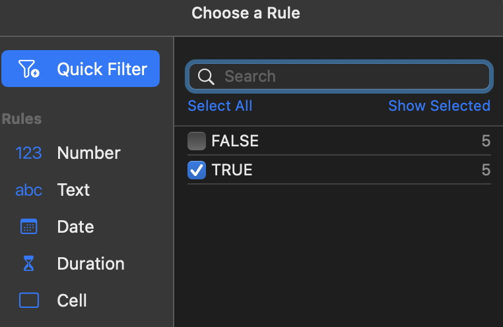The height and width of the screenshot is (327, 503).
Task: Switch to the Date rules category
Action: [76, 227]
